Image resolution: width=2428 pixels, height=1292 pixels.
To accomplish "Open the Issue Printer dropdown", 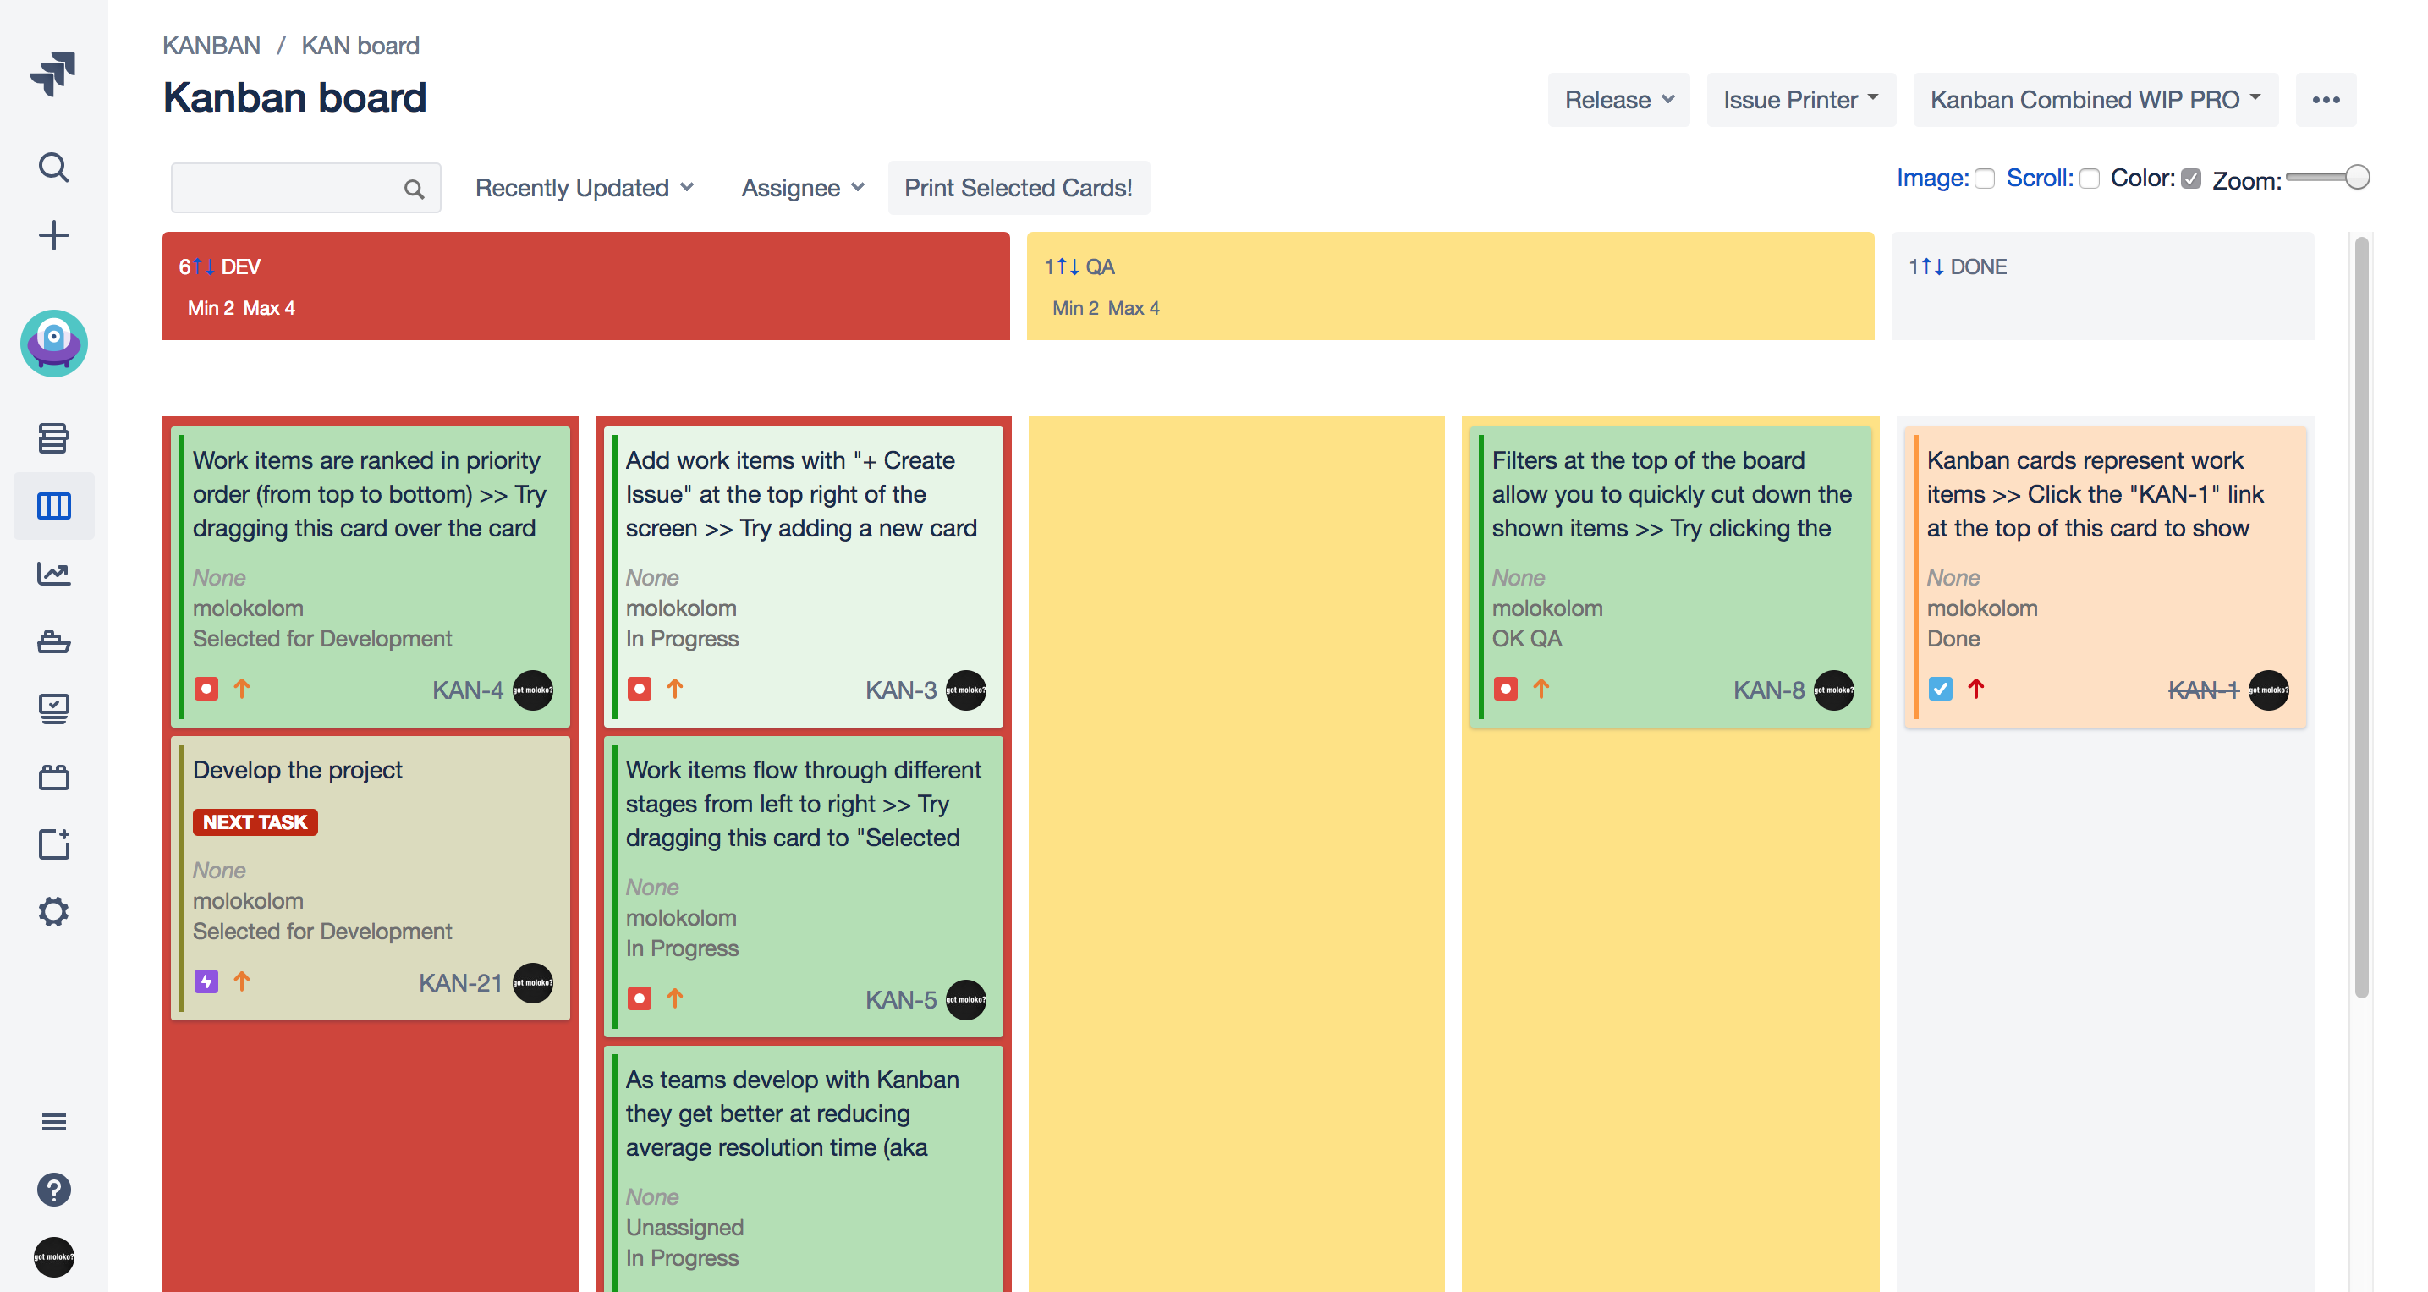I will point(1799,100).
